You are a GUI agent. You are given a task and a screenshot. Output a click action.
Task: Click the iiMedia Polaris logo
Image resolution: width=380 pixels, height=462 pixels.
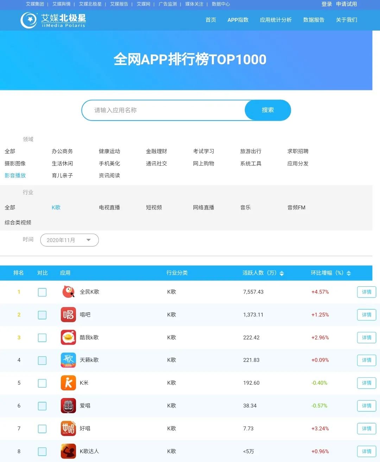pyautogui.click(x=53, y=20)
